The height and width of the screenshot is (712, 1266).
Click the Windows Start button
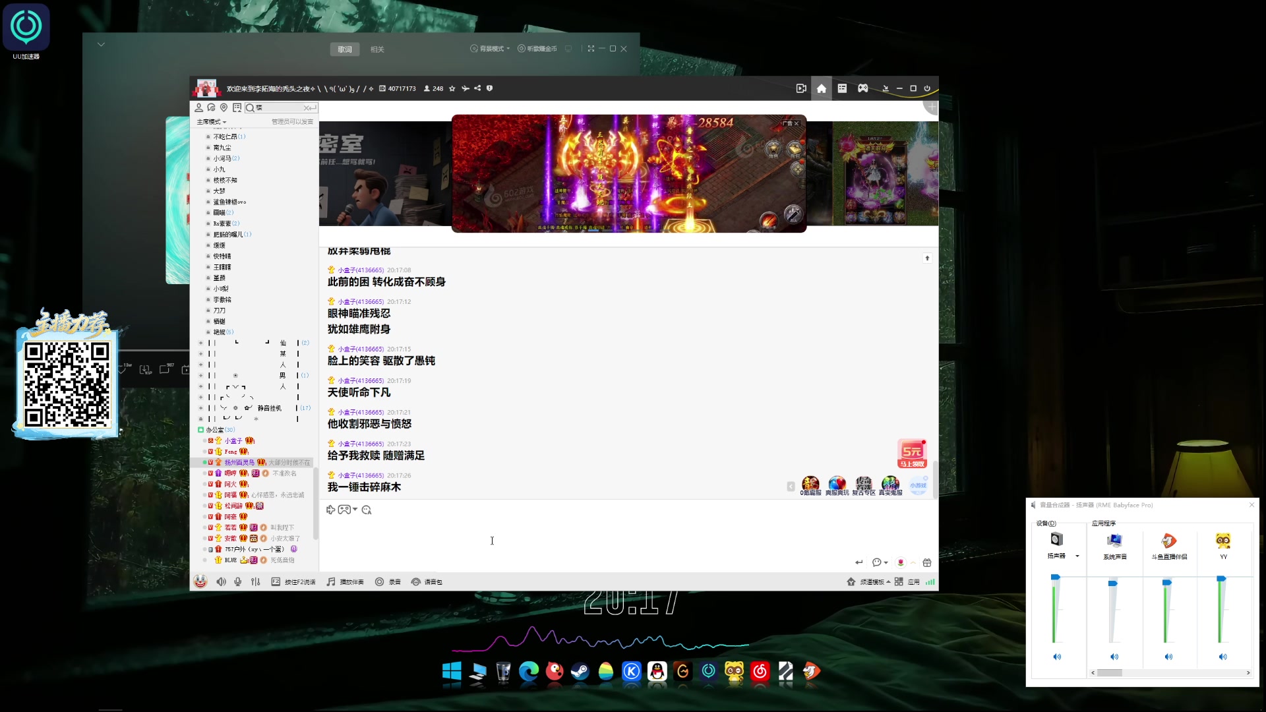pos(452,672)
